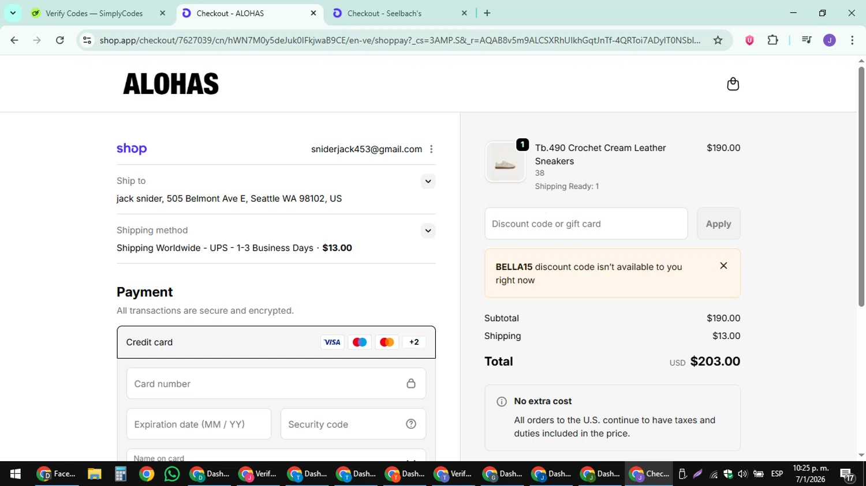Click the Mastercard icon

pyautogui.click(x=387, y=342)
